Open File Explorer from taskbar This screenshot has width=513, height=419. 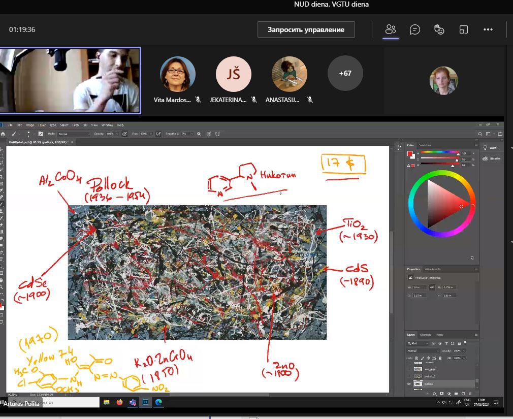[106, 402]
